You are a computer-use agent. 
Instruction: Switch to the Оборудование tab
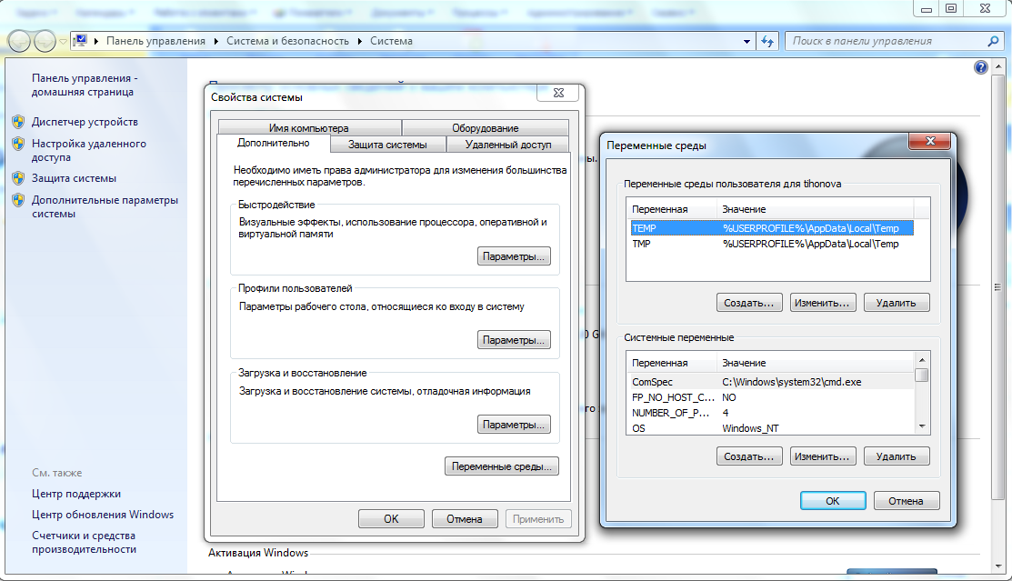coord(485,128)
